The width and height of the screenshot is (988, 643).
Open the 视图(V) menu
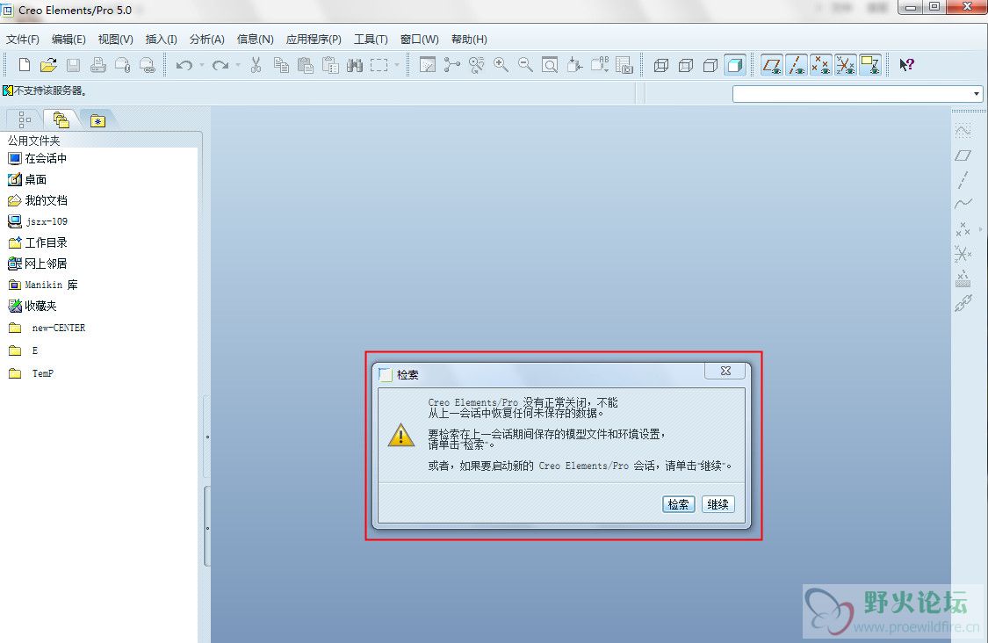coord(115,39)
